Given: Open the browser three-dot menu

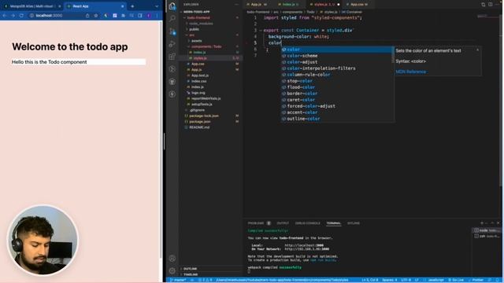Looking at the screenshot, I should click(x=157, y=16).
